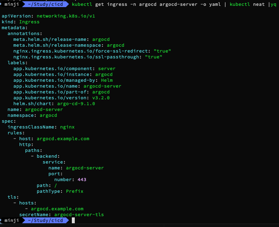This screenshot has height=227, width=279.
Task: Click the terminal cursor at bottom prompt
Action: 73,220
